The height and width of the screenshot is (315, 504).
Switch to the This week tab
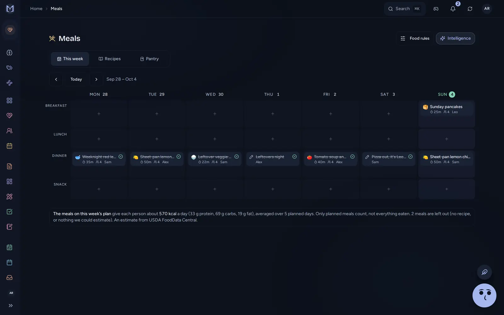pyautogui.click(x=70, y=59)
